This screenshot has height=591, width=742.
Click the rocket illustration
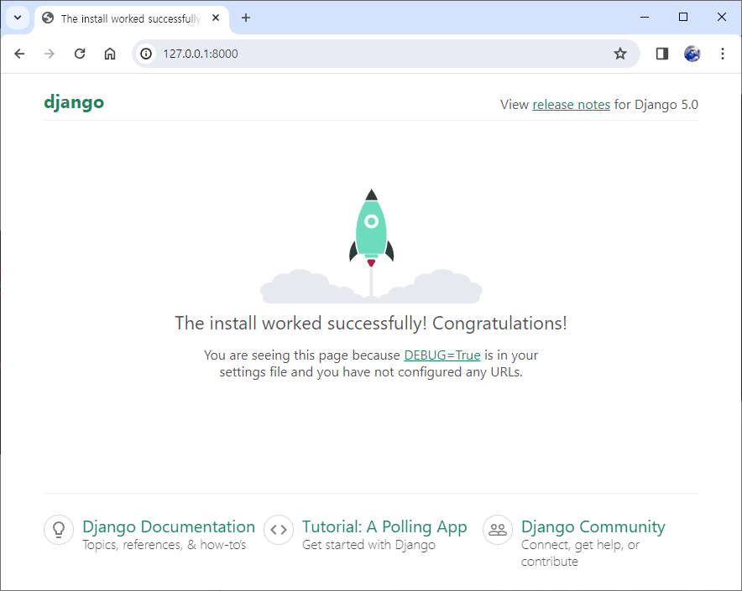click(x=372, y=246)
